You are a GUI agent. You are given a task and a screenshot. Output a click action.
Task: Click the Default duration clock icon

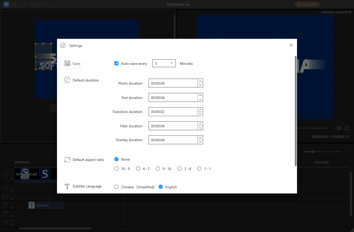[x=67, y=80]
